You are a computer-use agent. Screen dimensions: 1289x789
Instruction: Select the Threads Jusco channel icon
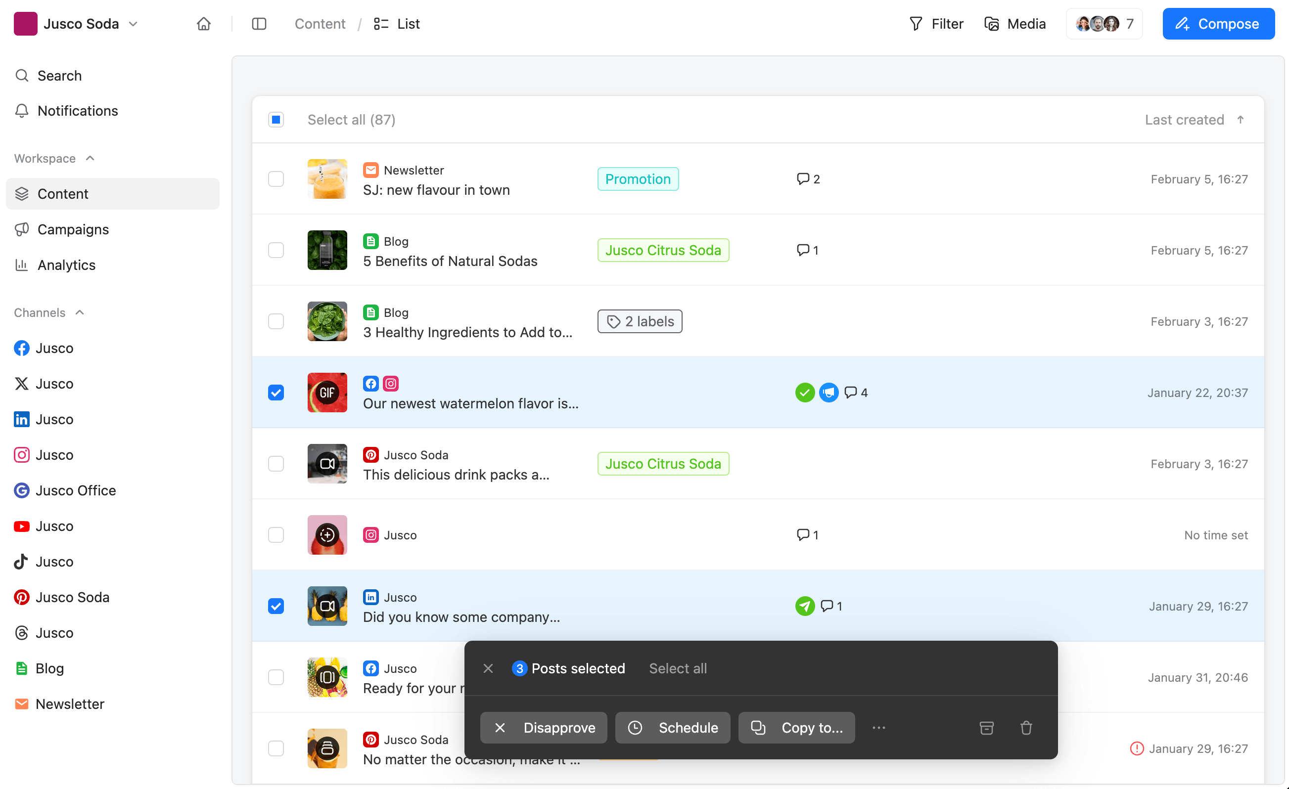(21, 633)
